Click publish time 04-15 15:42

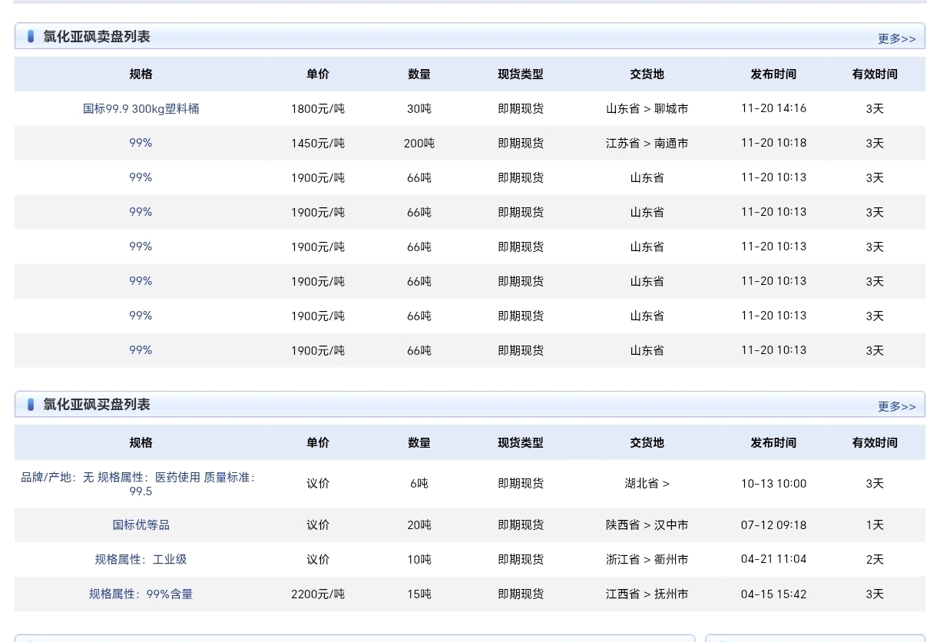(x=773, y=594)
